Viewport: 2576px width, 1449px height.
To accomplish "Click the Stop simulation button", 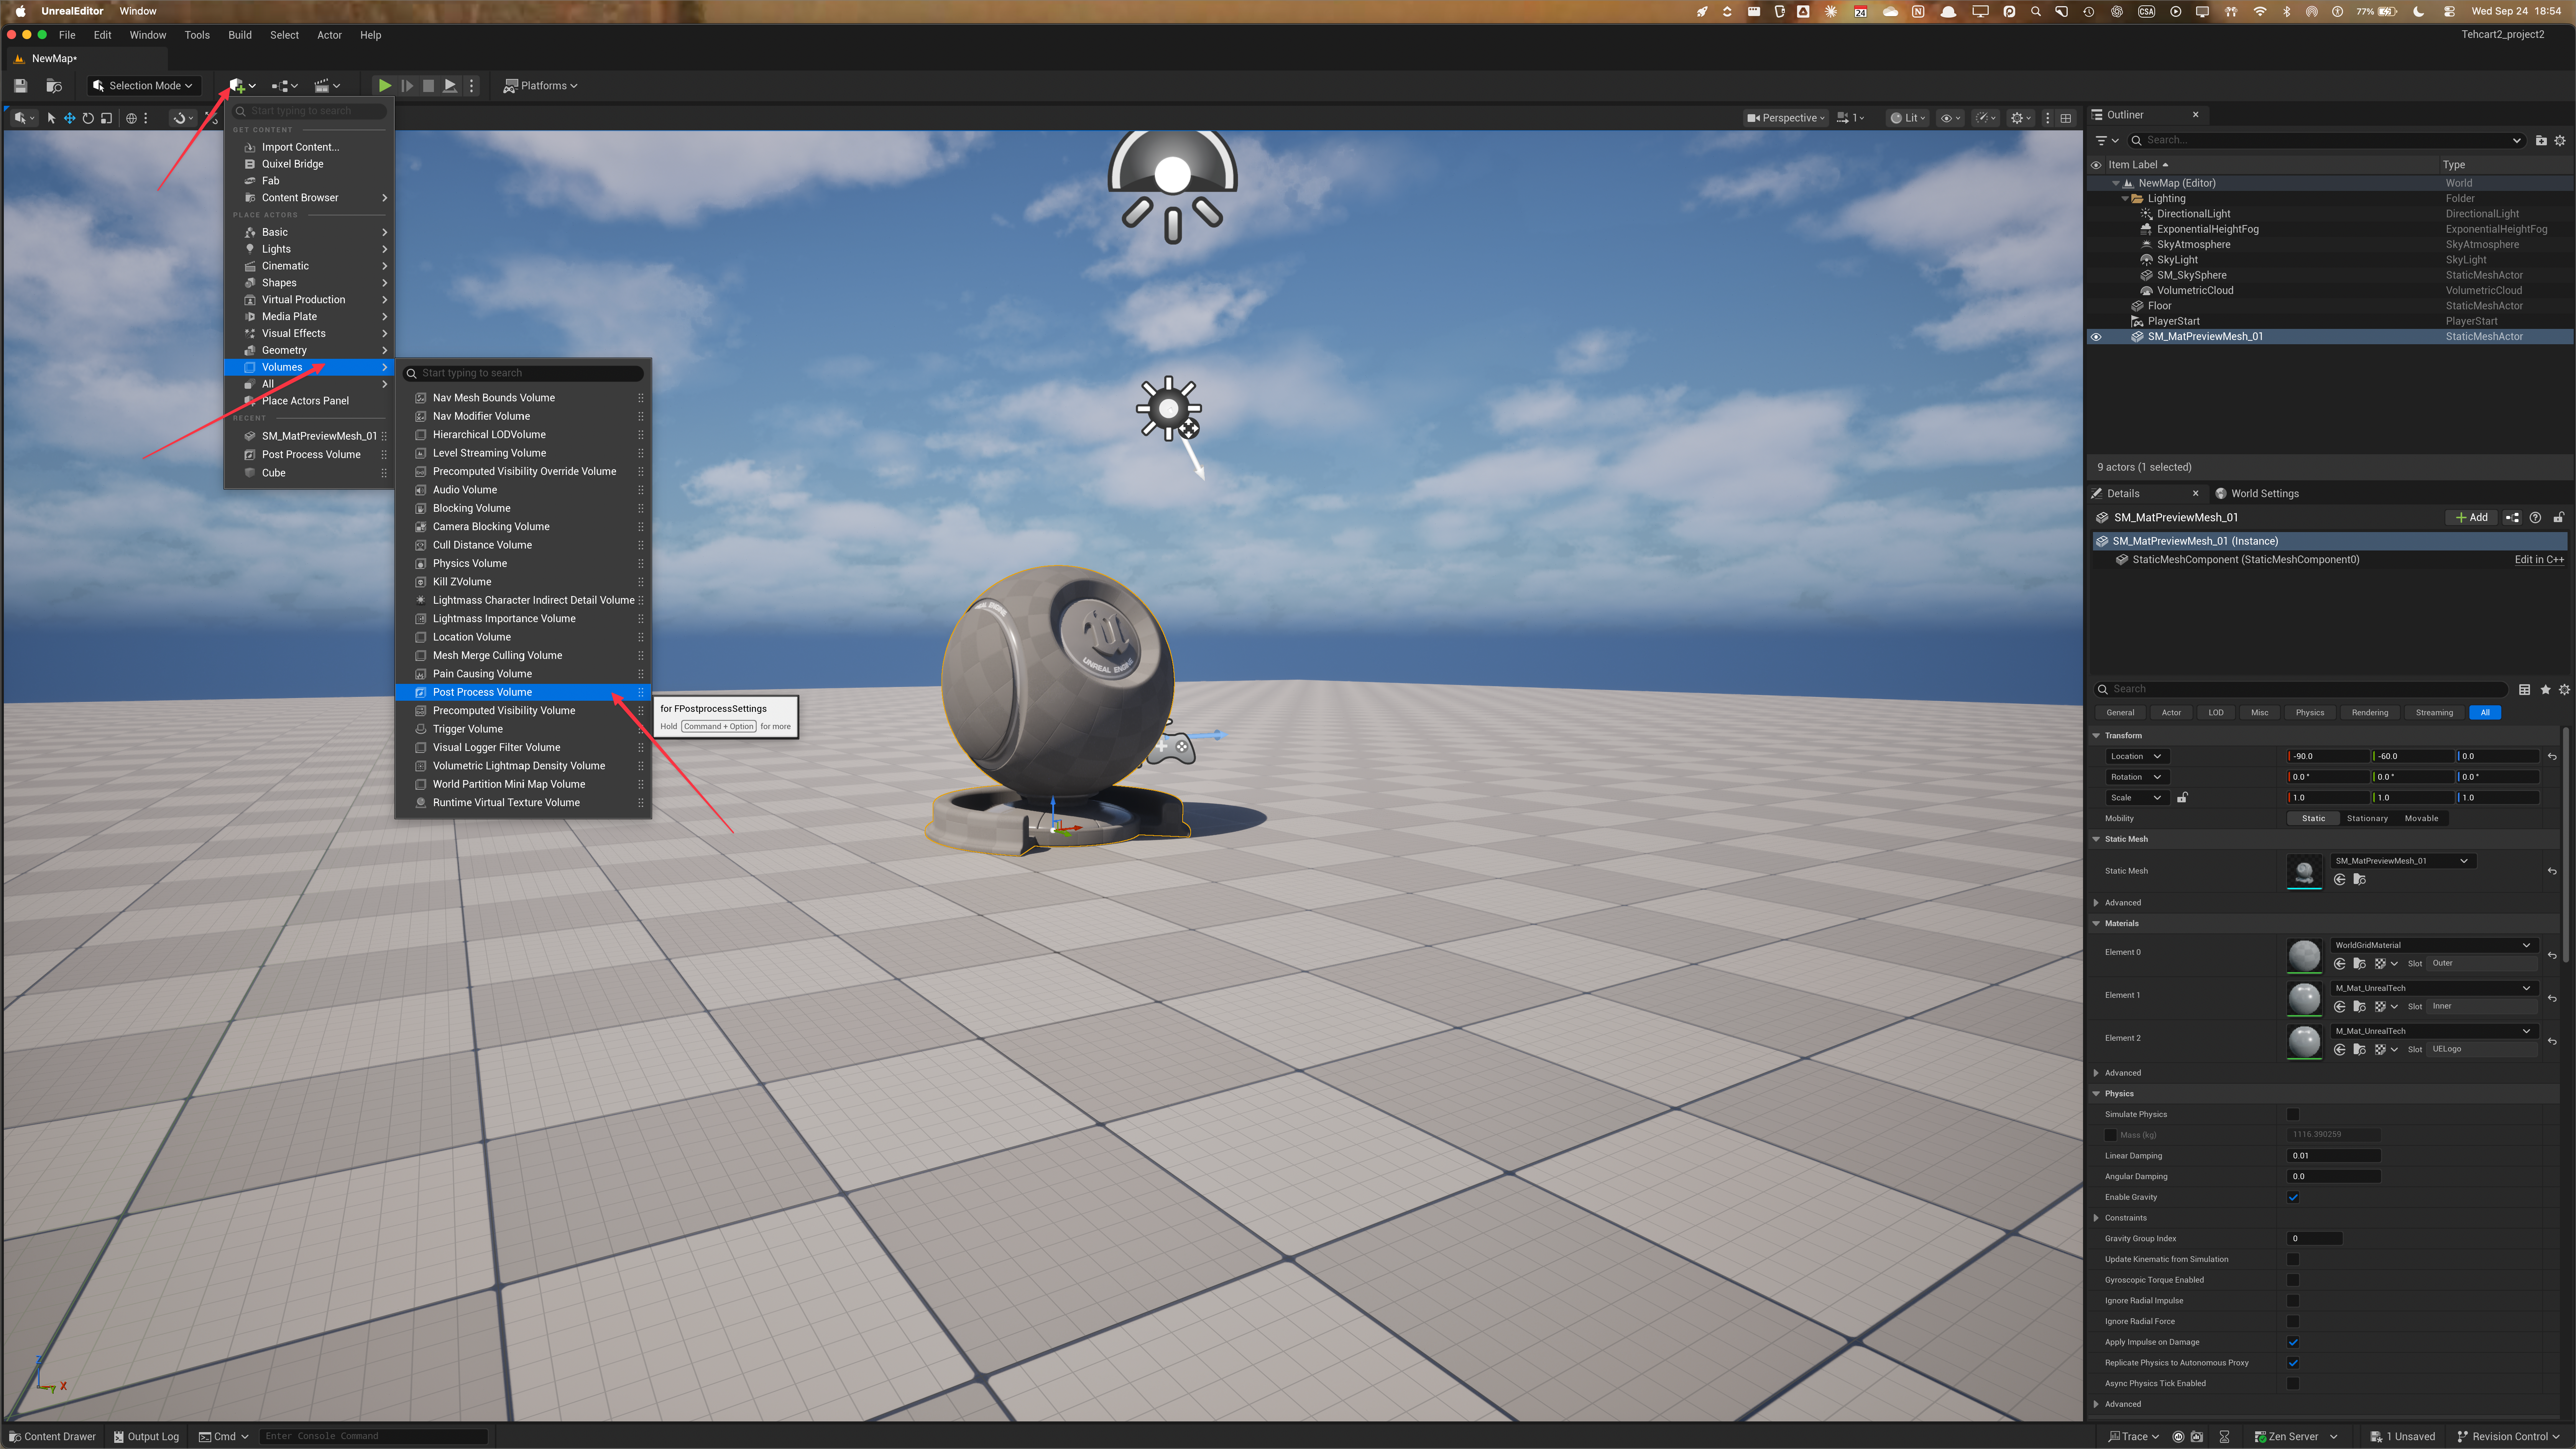I will tap(428, 86).
